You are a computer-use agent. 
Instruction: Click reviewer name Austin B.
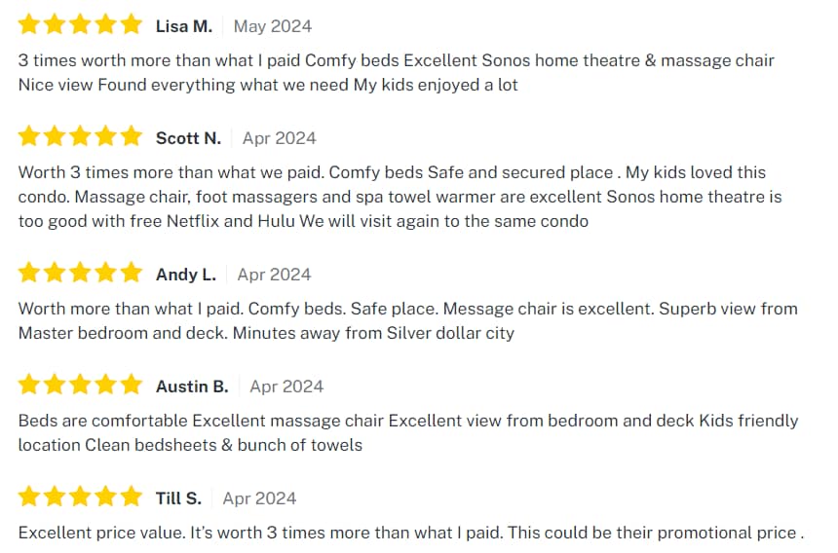pyautogui.click(x=192, y=387)
